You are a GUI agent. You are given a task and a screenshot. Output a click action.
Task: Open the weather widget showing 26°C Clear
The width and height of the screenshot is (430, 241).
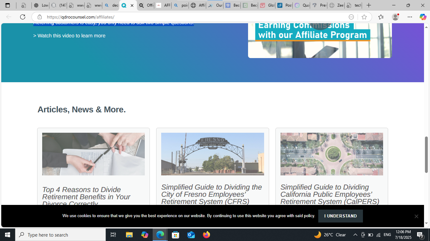(330, 235)
